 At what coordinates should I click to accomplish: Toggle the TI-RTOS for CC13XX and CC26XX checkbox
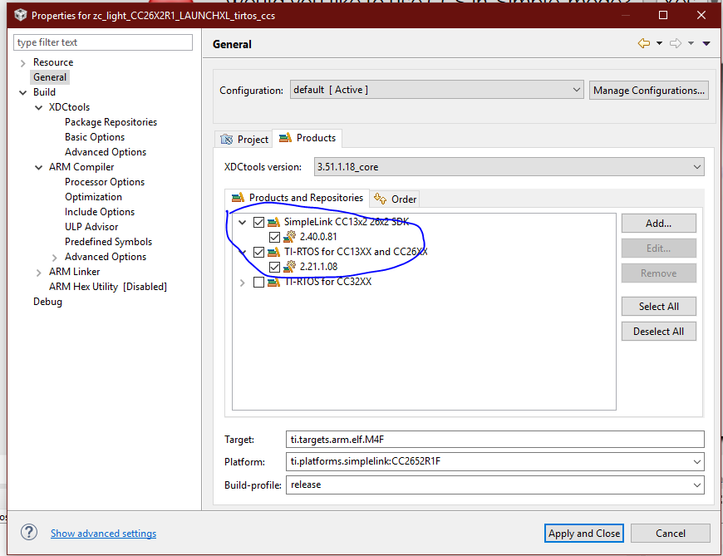(x=258, y=252)
